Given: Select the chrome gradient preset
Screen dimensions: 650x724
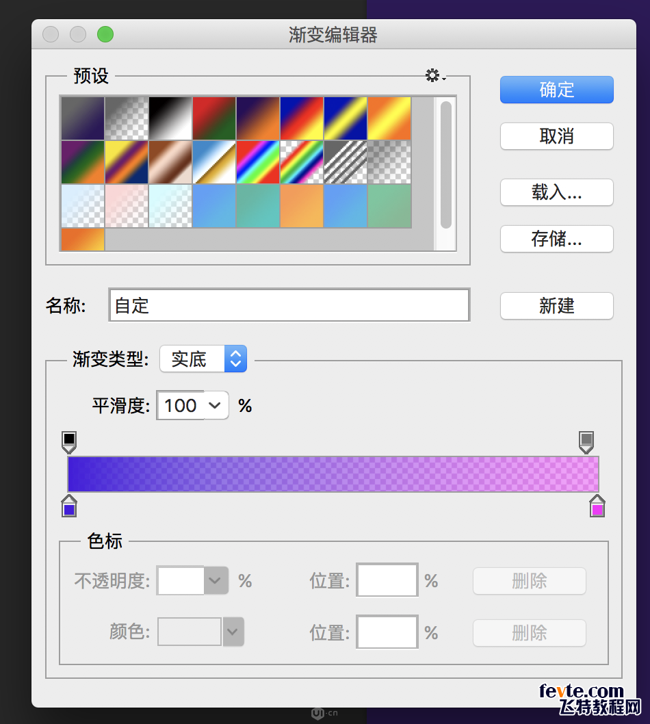Looking at the screenshot, I should (x=214, y=162).
